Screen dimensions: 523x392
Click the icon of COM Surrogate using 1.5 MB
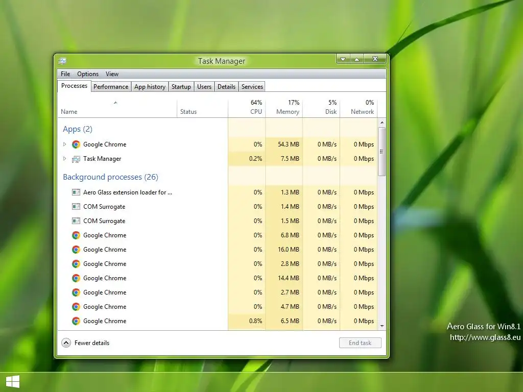(x=76, y=221)
